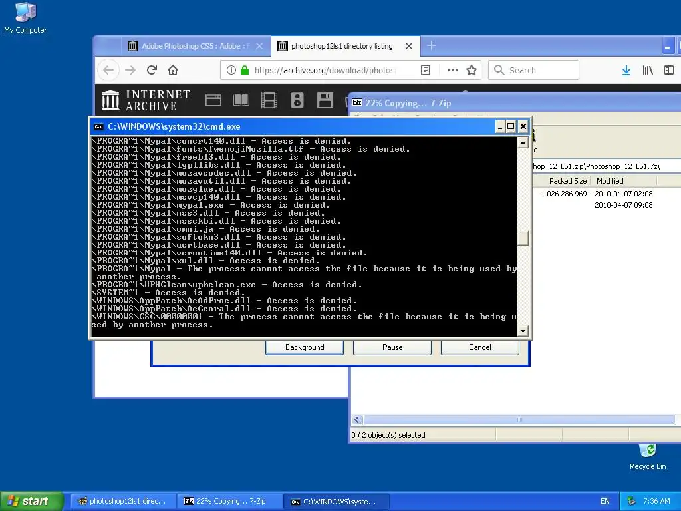Viewport: 681px width, 511px height.
Task: Open Internet Archive web icon
Action: point(213,100)
